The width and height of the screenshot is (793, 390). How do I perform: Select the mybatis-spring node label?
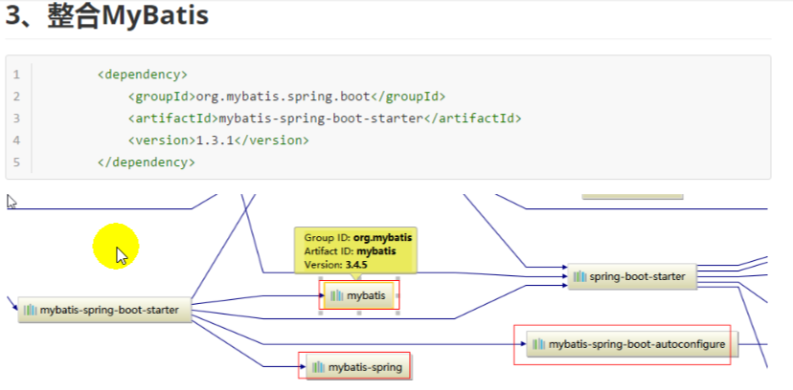coord(365,366)
